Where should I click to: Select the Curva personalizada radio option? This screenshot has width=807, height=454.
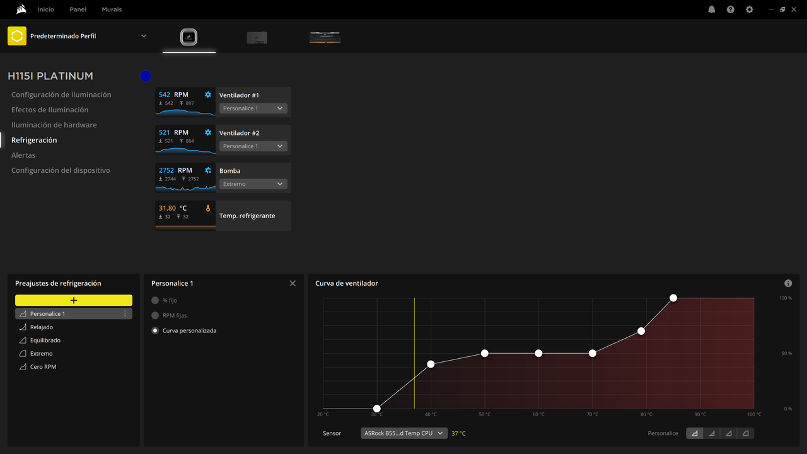coord(155,330)
